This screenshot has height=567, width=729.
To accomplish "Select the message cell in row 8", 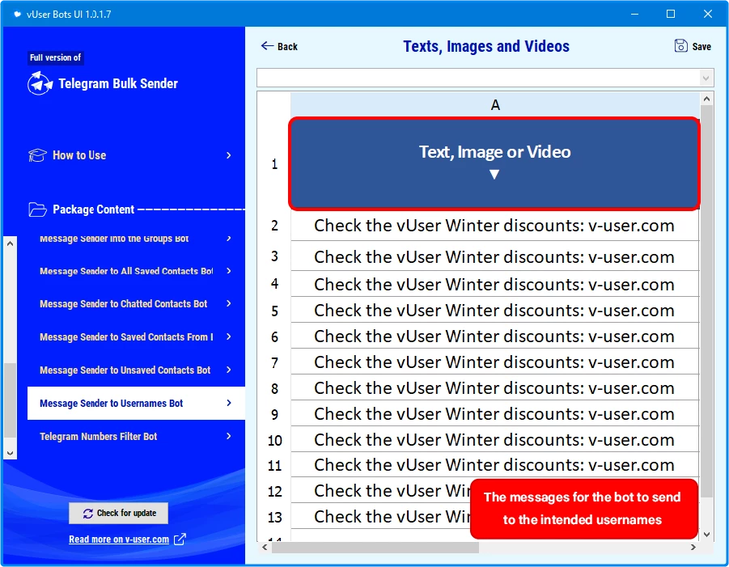I will [x=495, y=387].
